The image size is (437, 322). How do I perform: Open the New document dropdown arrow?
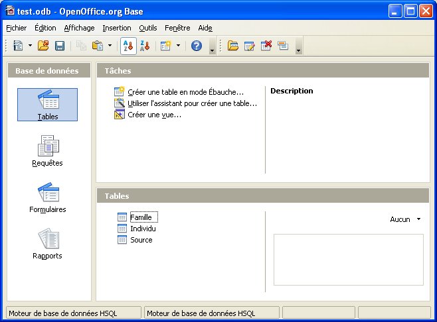point(30,45)
